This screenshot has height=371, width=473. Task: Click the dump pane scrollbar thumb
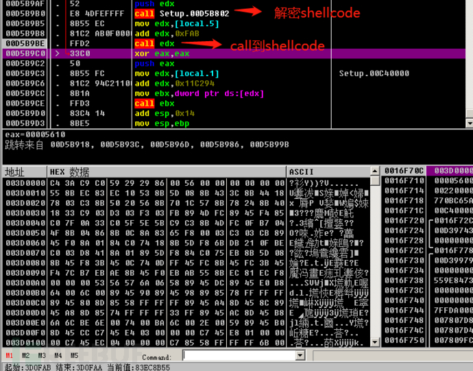click(x=375, y=180)
